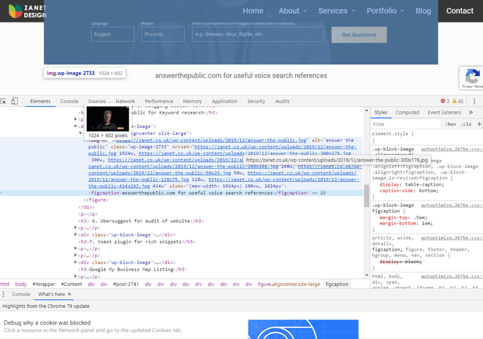This screenshot has height=339, width=483.
Task: Close the What's New drawer tab
Action: point(69,294)
